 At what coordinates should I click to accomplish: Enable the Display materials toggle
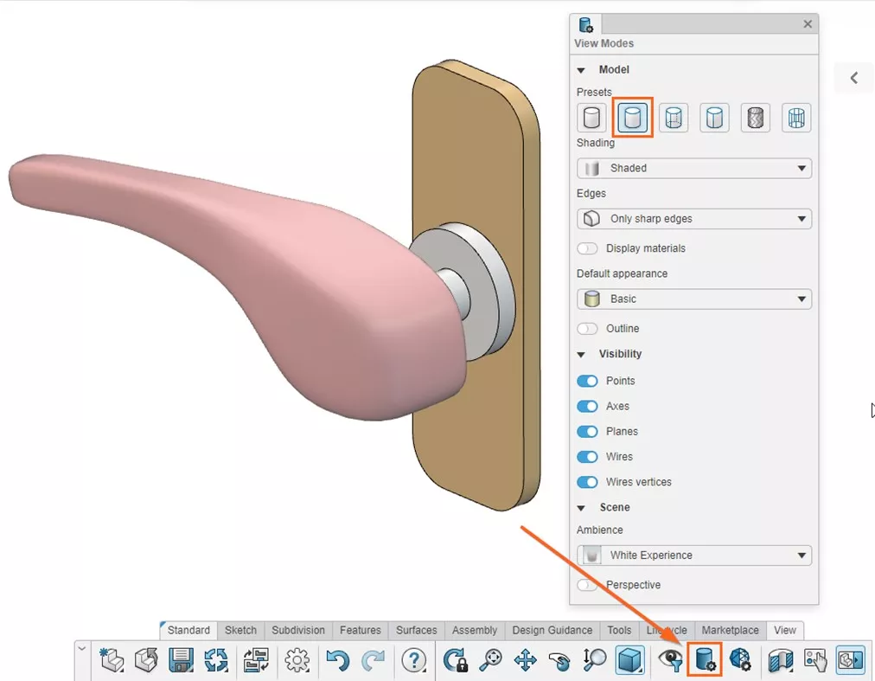coord(587,247)
